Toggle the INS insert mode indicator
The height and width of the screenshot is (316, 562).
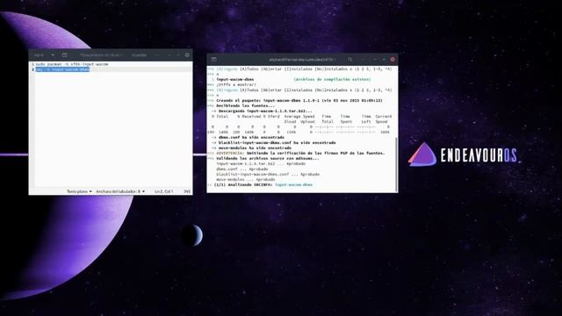tap(187, 191)
